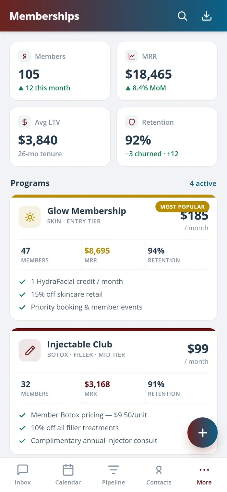Open the Glow Membership program title

(87, 211)
